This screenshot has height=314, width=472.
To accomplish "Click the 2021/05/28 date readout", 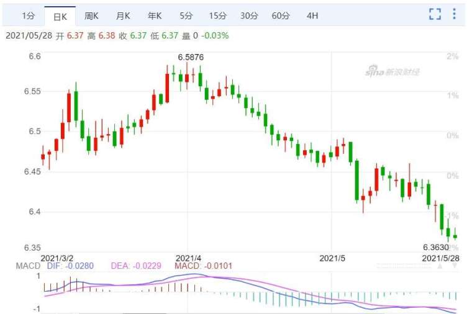I will pos(29,35).
